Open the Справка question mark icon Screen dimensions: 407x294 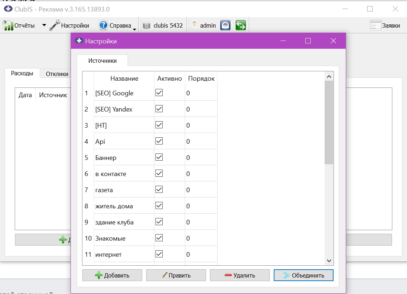103,25
